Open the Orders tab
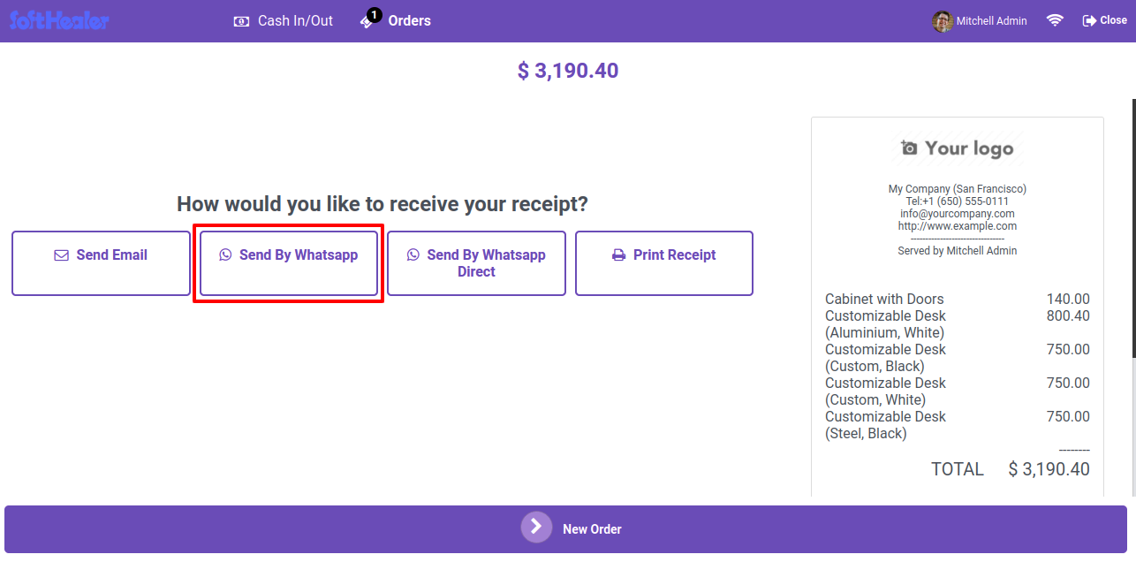This screenshot has height=562, width=1136. point(396,20)
